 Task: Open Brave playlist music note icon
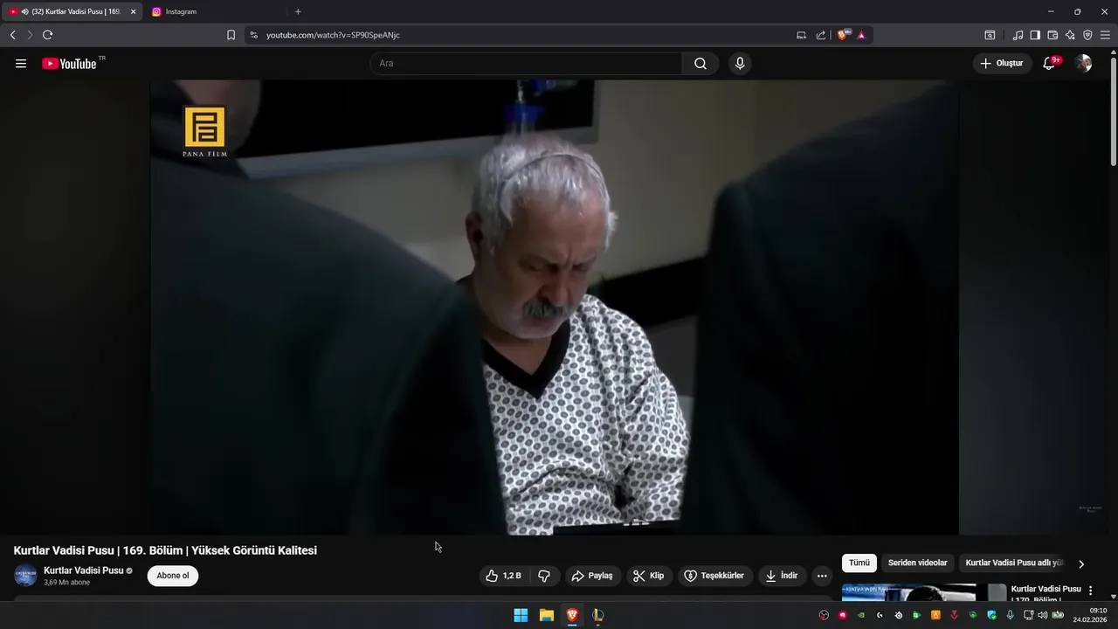click(1018, 35)
